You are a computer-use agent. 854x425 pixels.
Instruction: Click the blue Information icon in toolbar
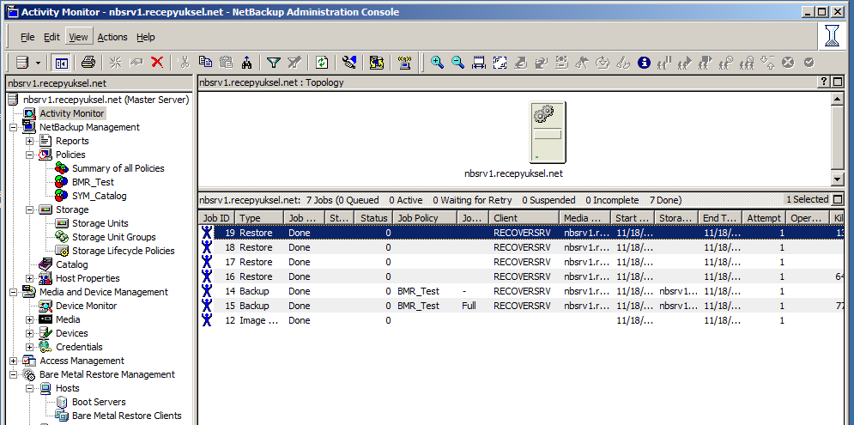644,63
